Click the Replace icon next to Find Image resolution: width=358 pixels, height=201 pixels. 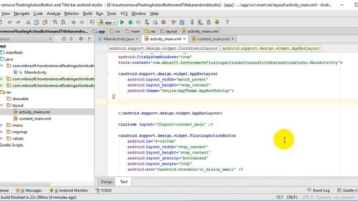(x=63, y=22)
